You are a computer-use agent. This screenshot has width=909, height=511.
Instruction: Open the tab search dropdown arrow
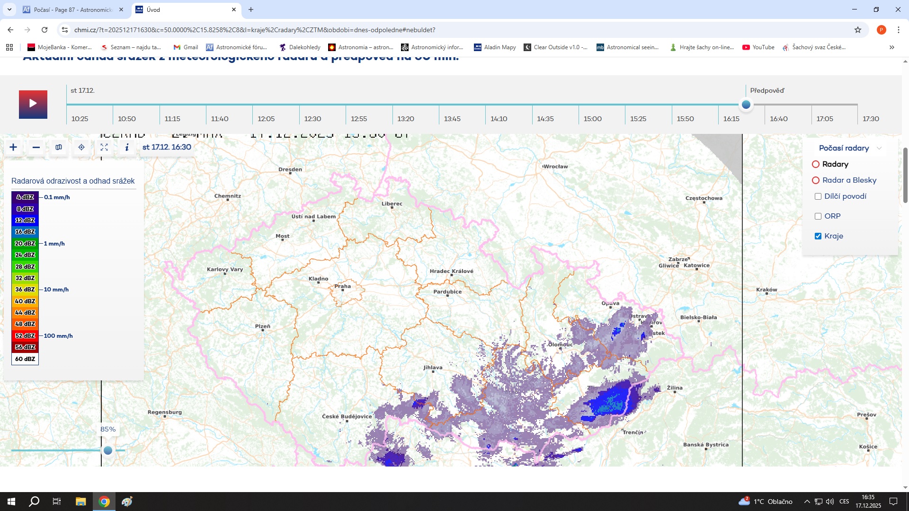(9, 9)
